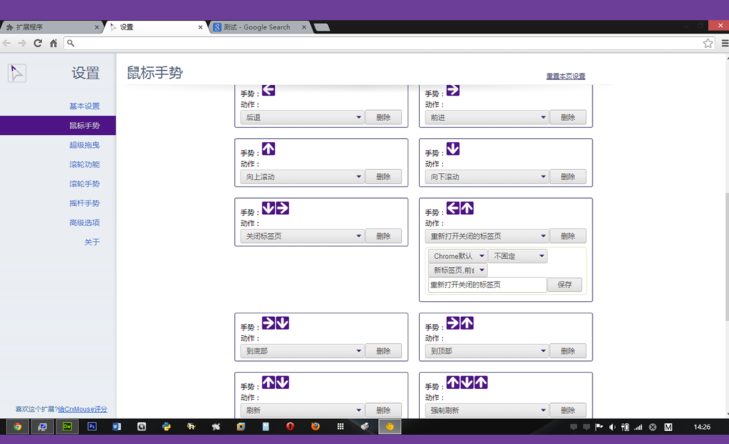729x444 pixels.
Task: Go to the browser home page icon
Action: (53, 43)
